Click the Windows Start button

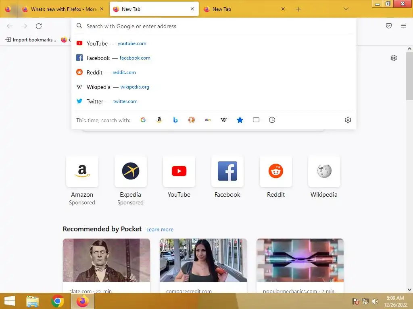pyautogui.click(x=10, y=301)
